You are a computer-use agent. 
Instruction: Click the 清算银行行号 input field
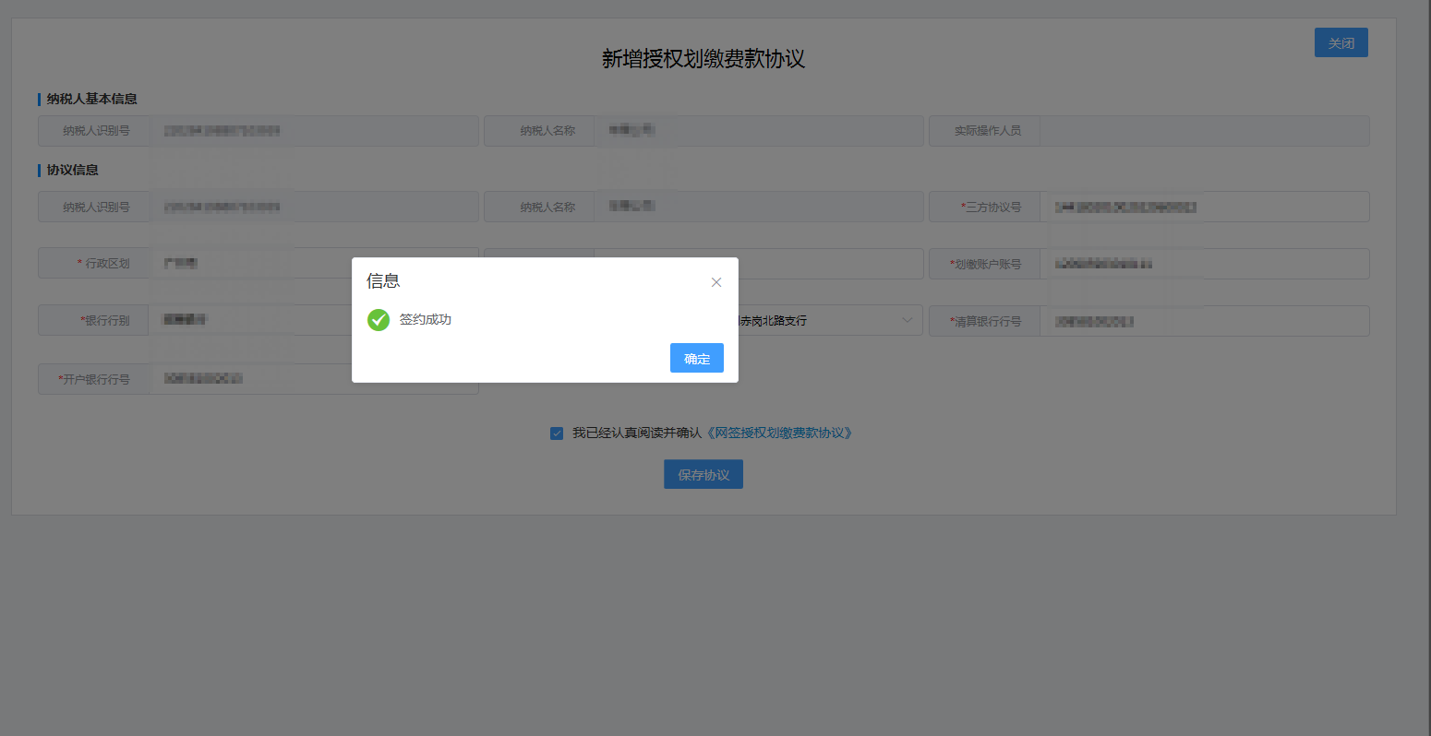[1203, 321]
